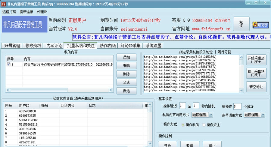Open the 宽带连接 menu
Screen dimensions: 271x147
pyautogui.click(x=26, y=12)
